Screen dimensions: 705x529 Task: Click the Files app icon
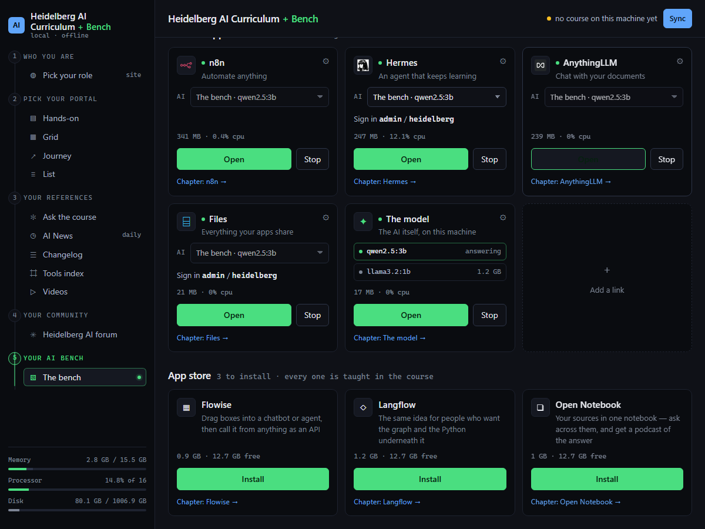pos(186,222)
